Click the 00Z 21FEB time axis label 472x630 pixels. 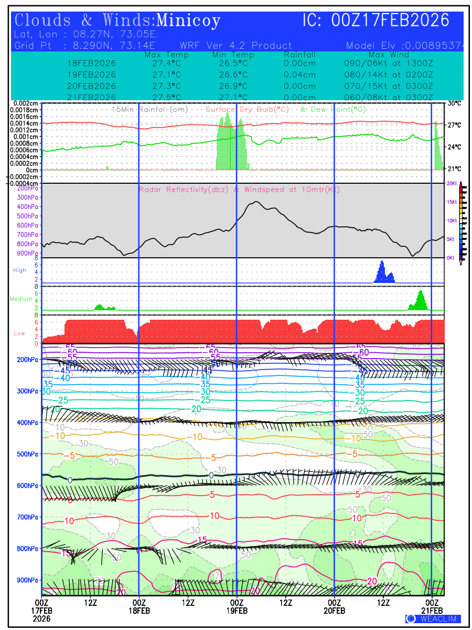(432, 606)
